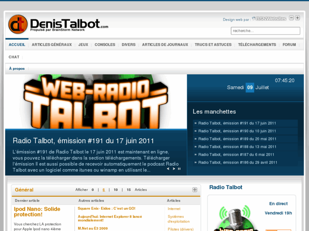Open Internet Explorer 8 lancé article
This screenshot has height=231, width=309.
[110, 218]
